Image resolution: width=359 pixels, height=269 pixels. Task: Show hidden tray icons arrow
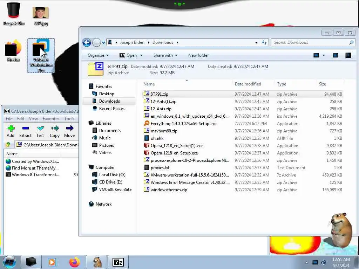pyautogui.click(x=306, y=262)
